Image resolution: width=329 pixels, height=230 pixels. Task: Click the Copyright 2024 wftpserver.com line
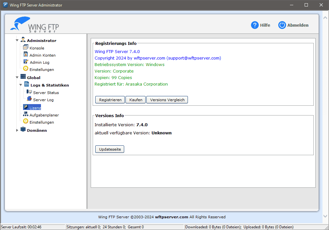click(x=158, y=58)
